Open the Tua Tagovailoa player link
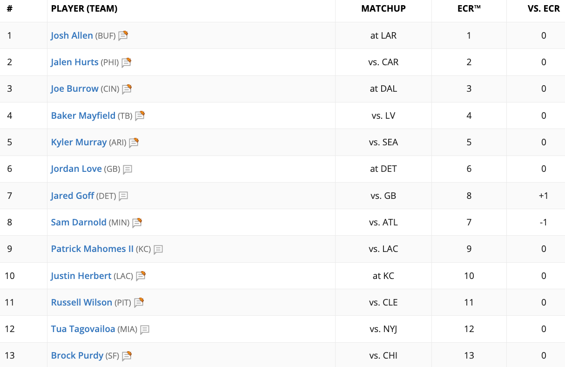Screen dimensions: 565x367 click(83, 329)
